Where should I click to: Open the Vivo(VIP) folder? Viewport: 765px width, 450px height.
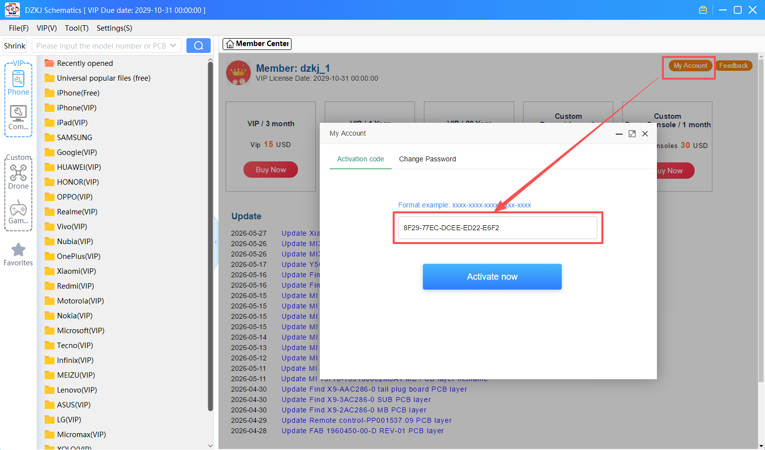(x=66, y=227)
